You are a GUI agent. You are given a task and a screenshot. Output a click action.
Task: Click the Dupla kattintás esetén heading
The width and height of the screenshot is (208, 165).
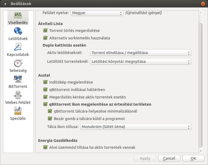click(x=64, y=45)
